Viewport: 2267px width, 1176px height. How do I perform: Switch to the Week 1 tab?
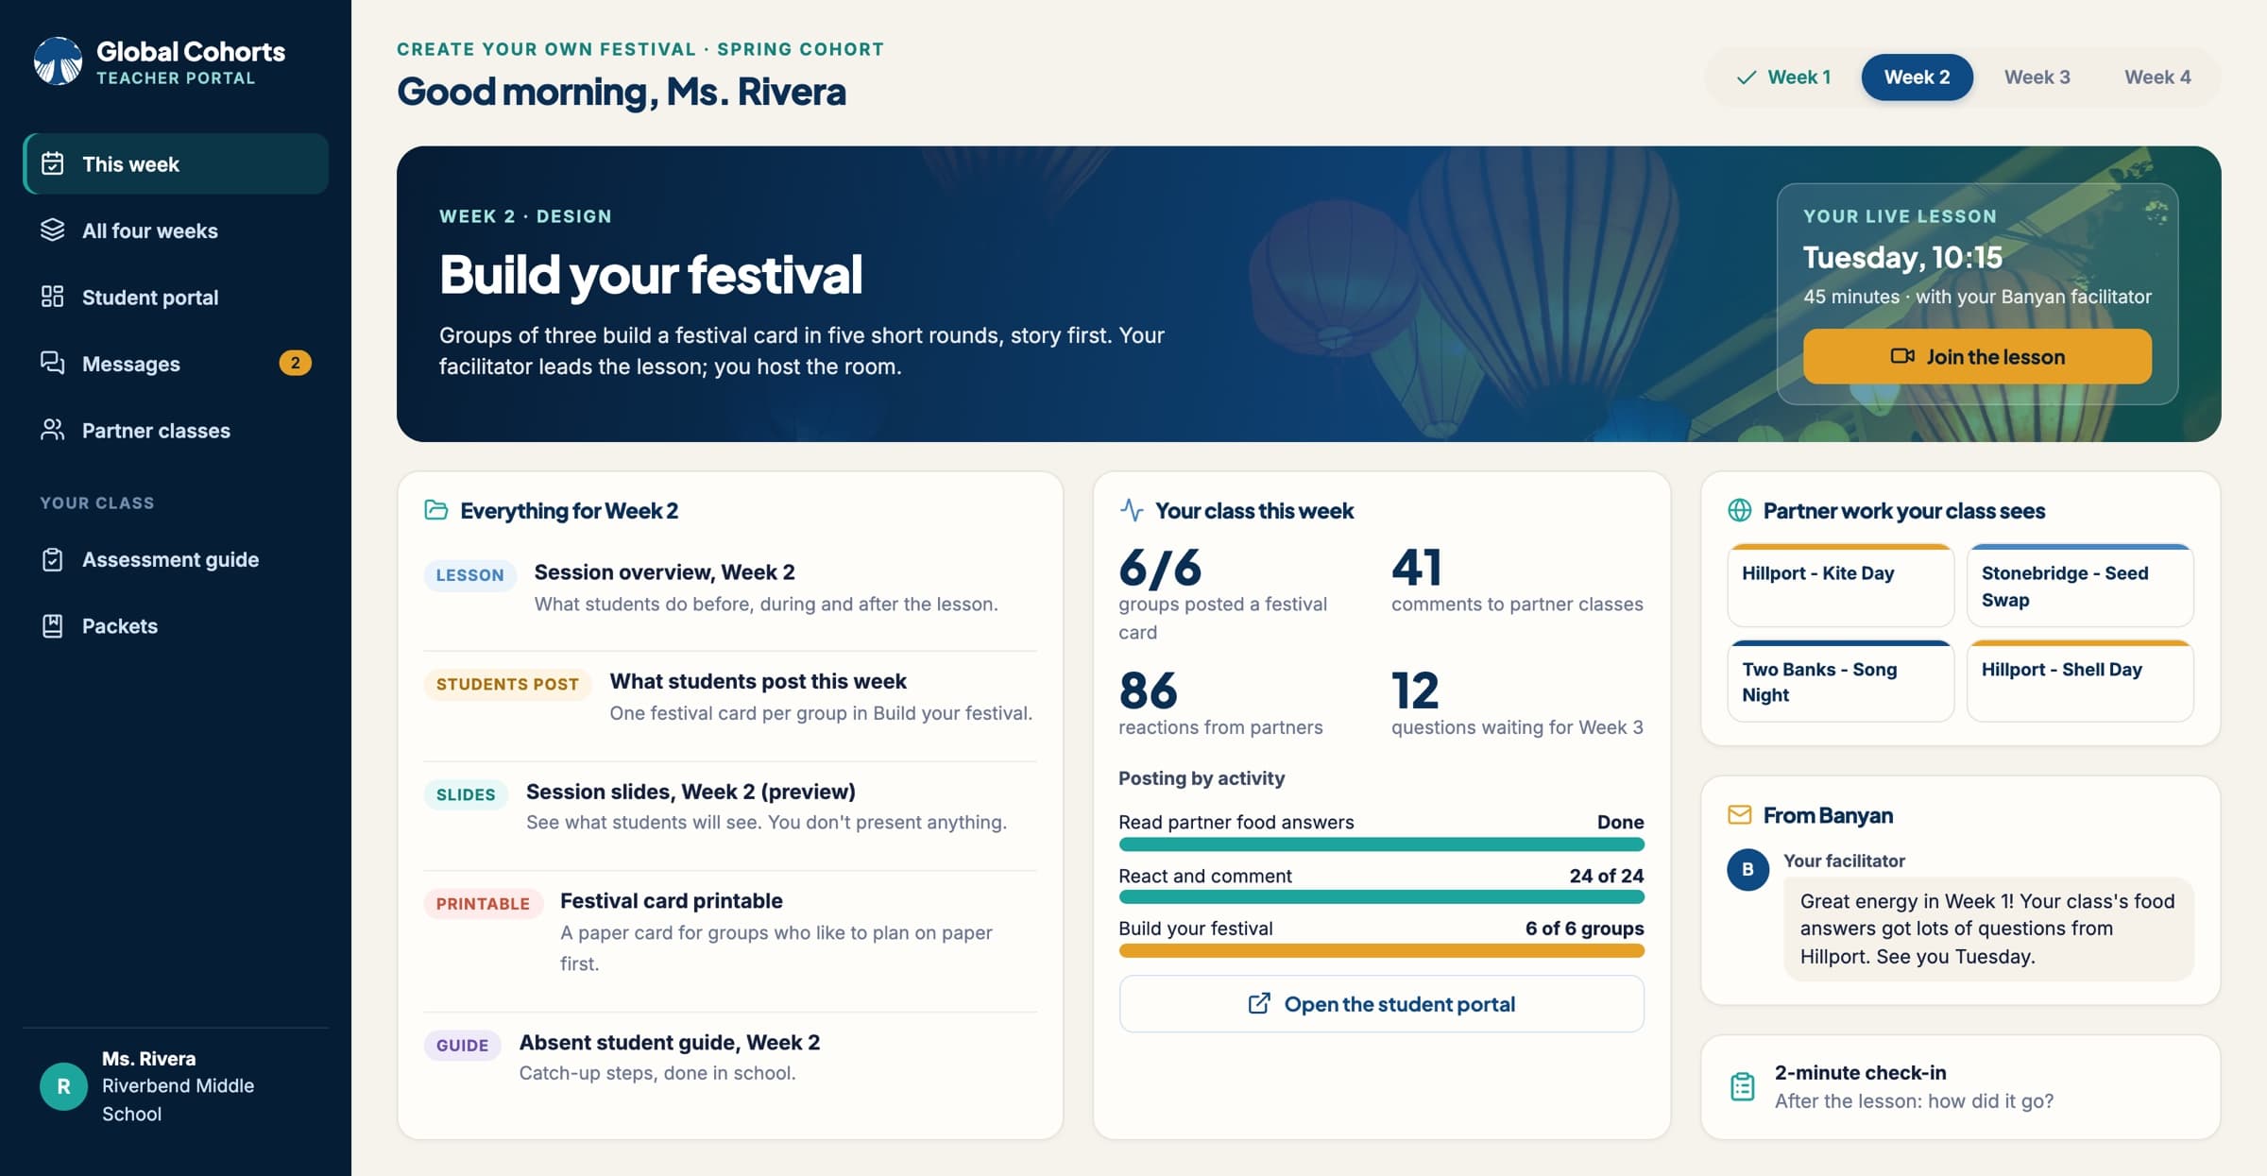pos(1783,77)
